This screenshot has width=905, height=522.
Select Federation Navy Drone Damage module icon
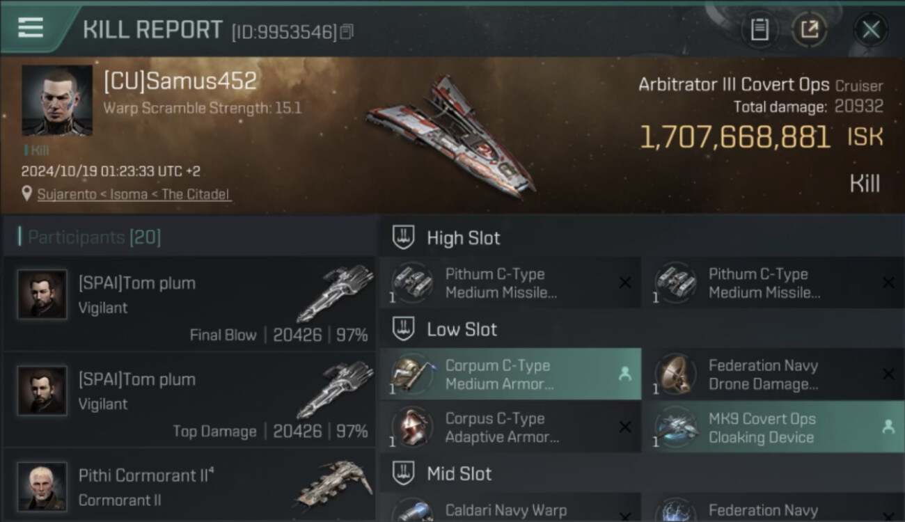point(675,374)
